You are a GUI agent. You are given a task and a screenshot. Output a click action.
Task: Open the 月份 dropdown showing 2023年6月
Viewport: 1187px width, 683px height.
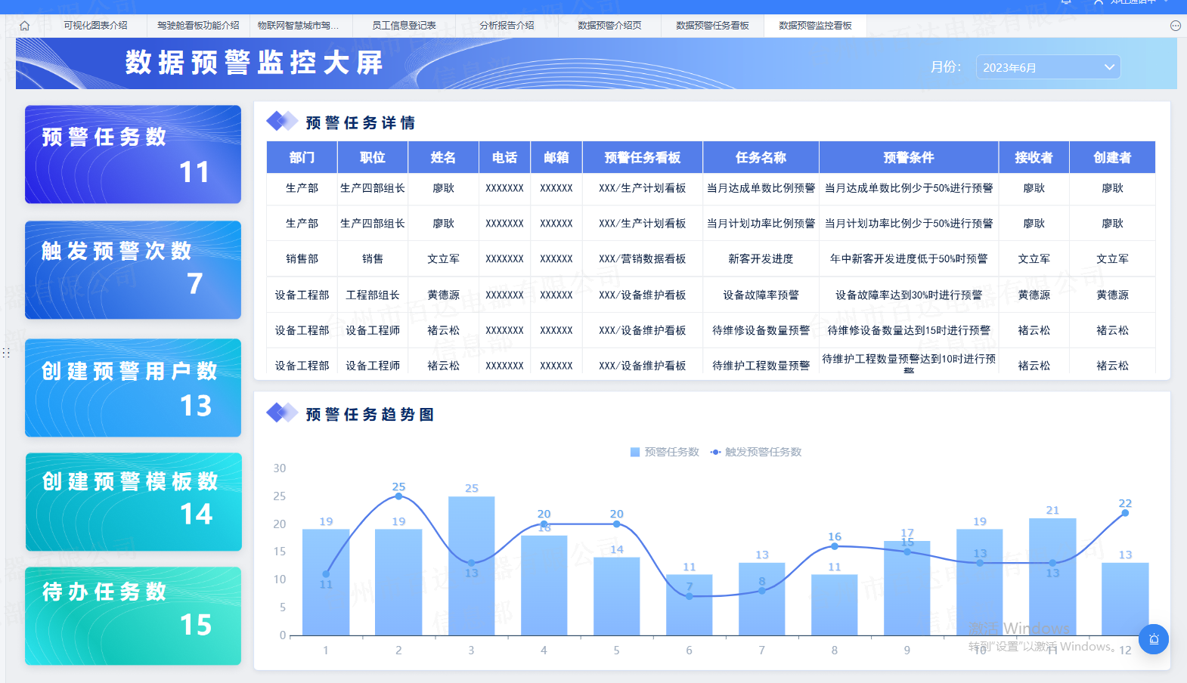[1048, 67]
